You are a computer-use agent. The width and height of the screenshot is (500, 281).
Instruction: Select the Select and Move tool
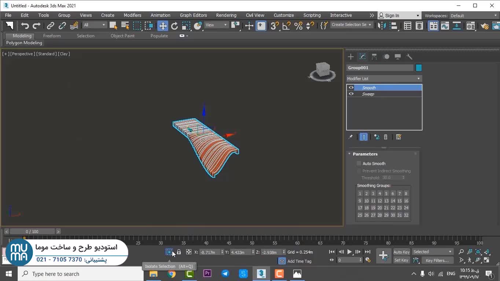[x=162, y=26]
